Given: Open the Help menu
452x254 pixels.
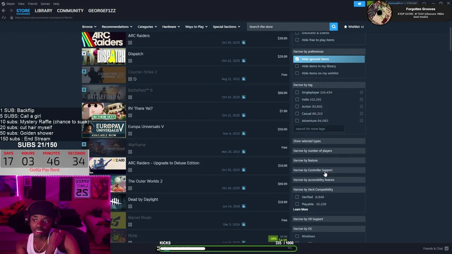Looking at the screenshot, I should click(x=56, y=4).
